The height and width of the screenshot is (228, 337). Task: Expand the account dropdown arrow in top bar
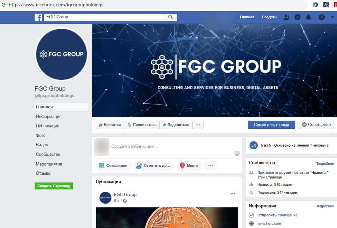(x=332, y=17)
